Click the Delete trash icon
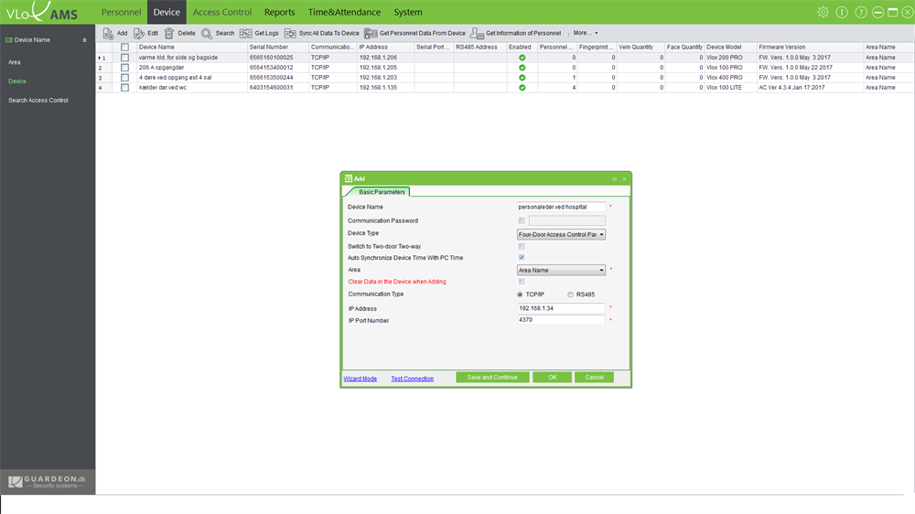Screen dimensions: 915x514 (169, 33)
